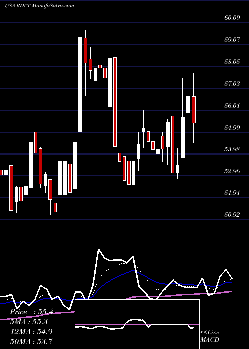249x349 pixels.
Task: Select the 57.03 price axis label
Action: point(232,84)
